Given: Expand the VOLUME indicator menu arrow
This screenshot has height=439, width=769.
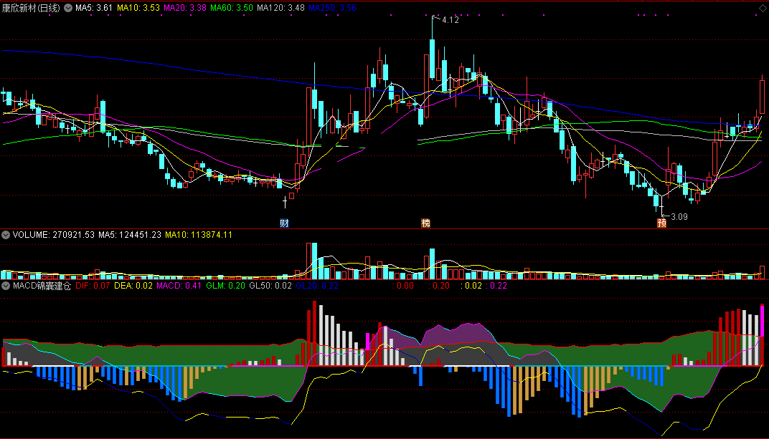Looking at the screenshot, I should coord(6,235).
